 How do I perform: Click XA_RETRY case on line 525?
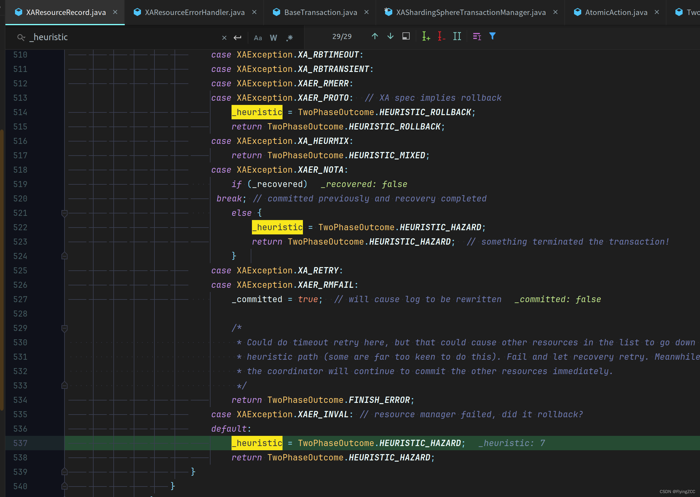318,271
